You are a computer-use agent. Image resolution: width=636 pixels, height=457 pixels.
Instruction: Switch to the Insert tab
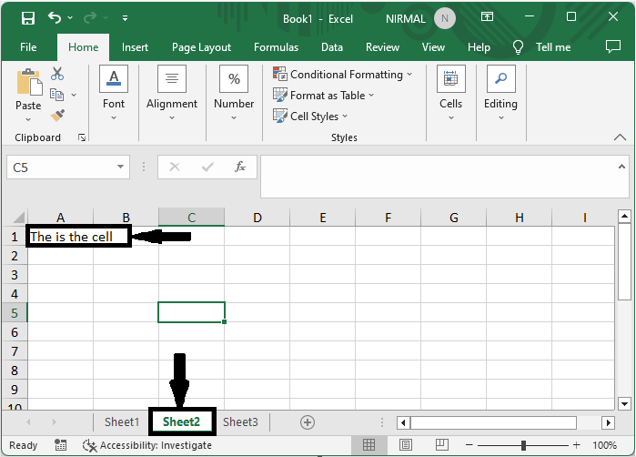point(135,47)
